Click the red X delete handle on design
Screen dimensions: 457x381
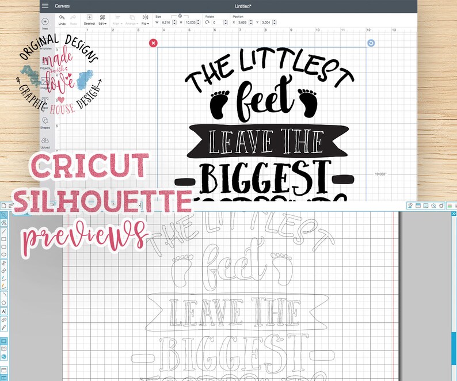153,43
